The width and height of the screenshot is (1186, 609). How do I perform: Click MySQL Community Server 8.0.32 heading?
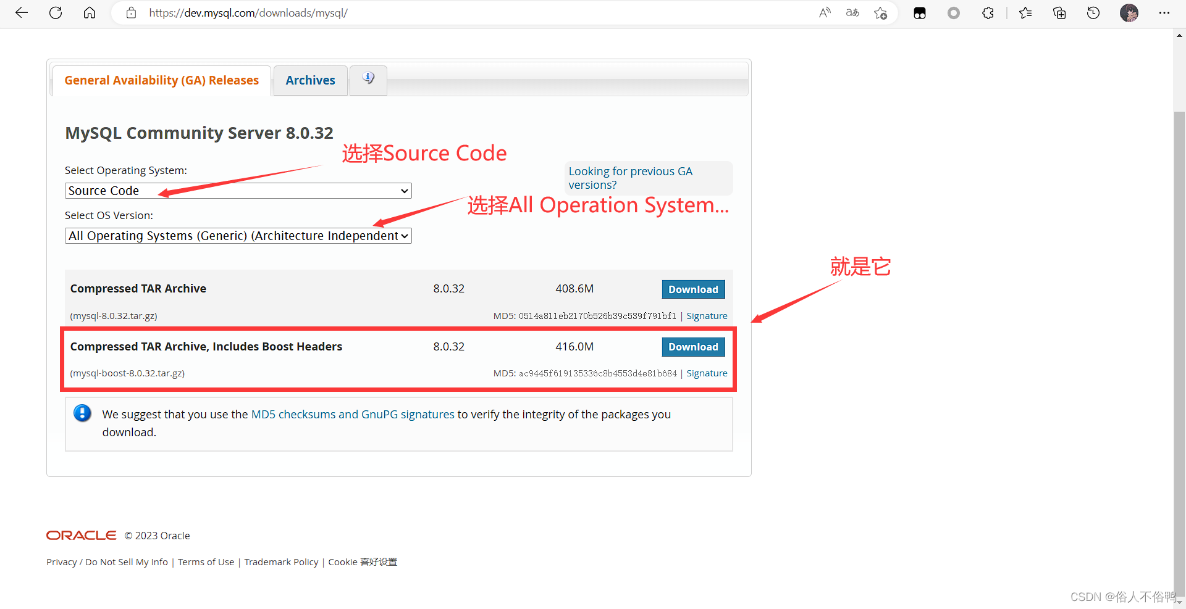point(199,133)
